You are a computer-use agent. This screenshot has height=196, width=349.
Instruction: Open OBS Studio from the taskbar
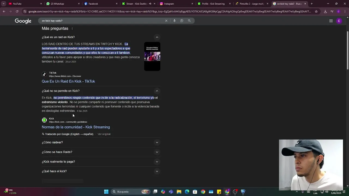[235, 192]
